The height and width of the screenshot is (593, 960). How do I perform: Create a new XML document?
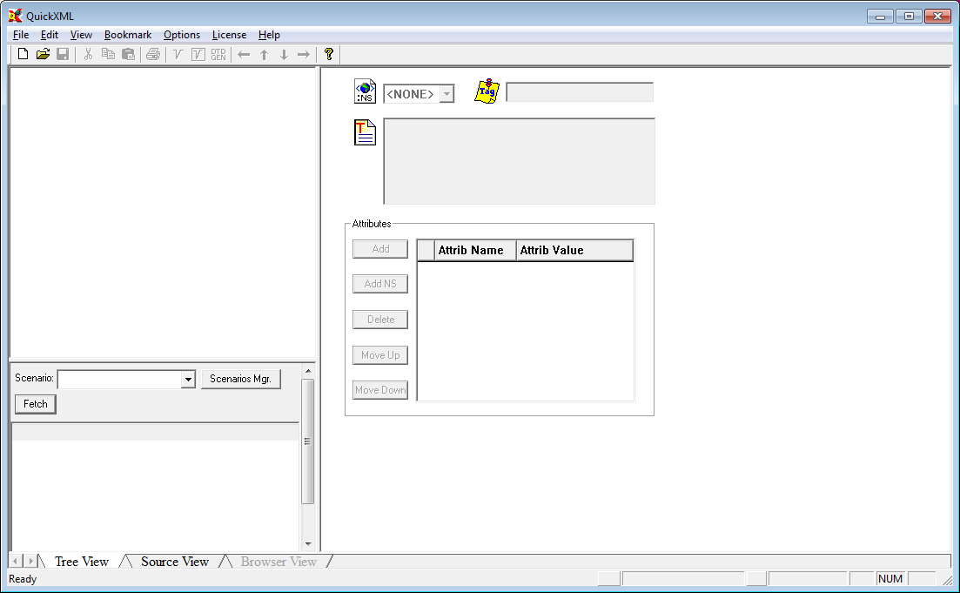(23, 55)
